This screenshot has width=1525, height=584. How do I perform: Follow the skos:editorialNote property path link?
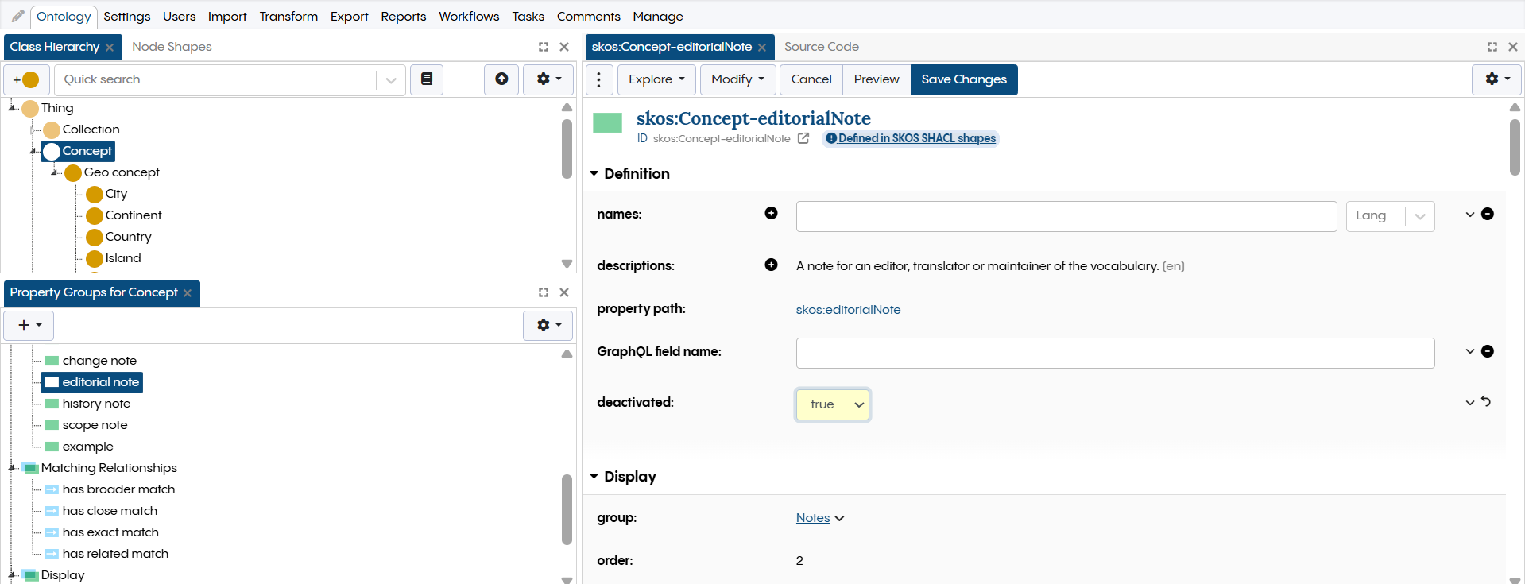coord(848,310)
